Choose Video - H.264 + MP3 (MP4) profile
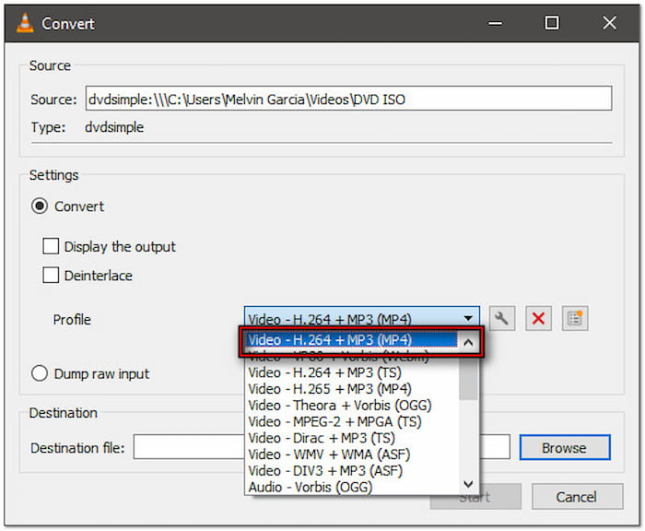Screen dimensions: 645x531 [350, 340]
